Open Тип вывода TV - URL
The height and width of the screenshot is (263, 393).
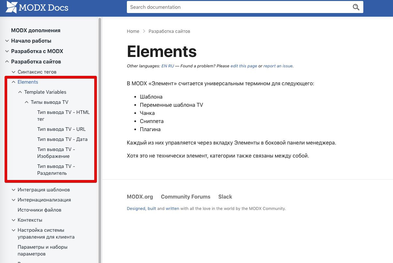click(x=61, y=129)
